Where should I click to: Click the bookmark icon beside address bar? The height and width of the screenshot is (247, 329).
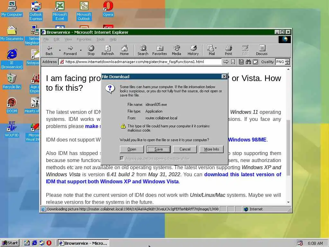[233, 62]
